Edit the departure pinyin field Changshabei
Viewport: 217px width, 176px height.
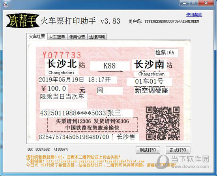pos(62,72)
